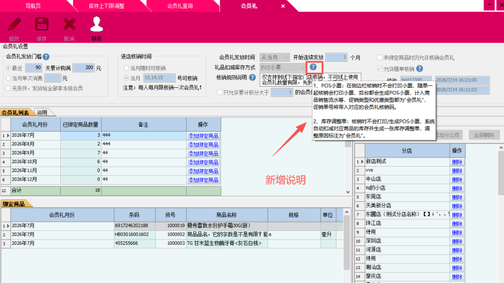Select the 绑定商品 tab
Screen dimensions: 504x283
pos(13,204)
